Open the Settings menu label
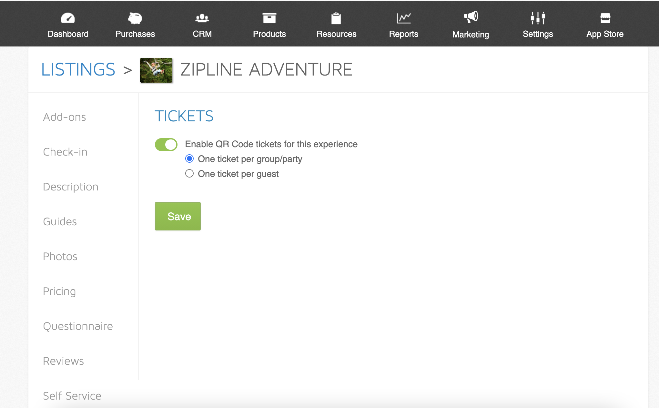Image resolution: width=659 pixels, height=408 pixels. (538, 34)
